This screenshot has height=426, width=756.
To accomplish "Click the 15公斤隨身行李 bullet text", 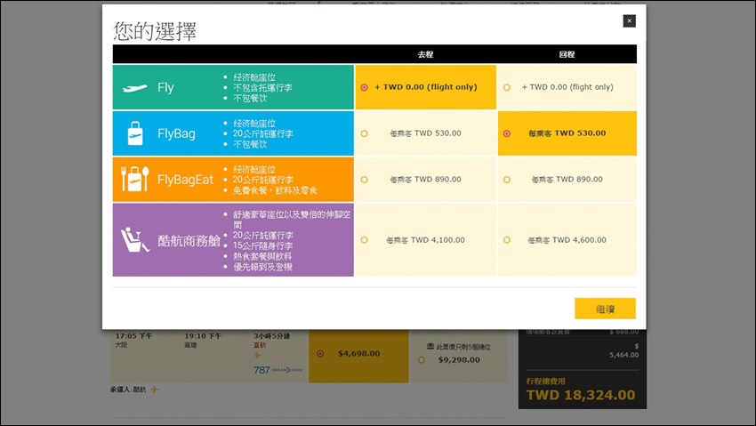I will (x=262, y=245).
